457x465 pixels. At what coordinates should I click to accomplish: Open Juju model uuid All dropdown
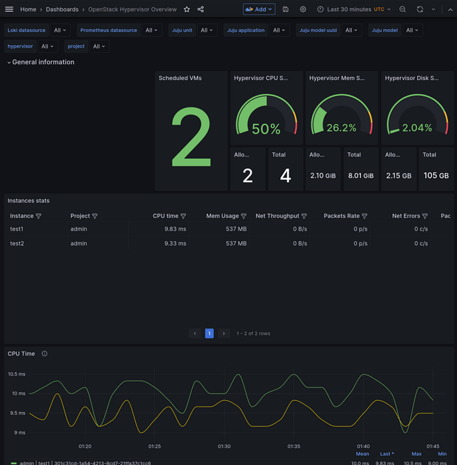pyautogui.click(x=352, y=30)
